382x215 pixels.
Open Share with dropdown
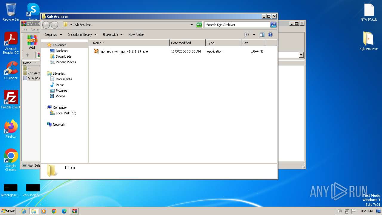(x=112, y=35)
